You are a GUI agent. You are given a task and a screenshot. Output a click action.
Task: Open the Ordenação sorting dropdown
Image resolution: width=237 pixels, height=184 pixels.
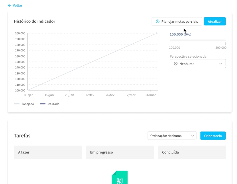(172, 136)
